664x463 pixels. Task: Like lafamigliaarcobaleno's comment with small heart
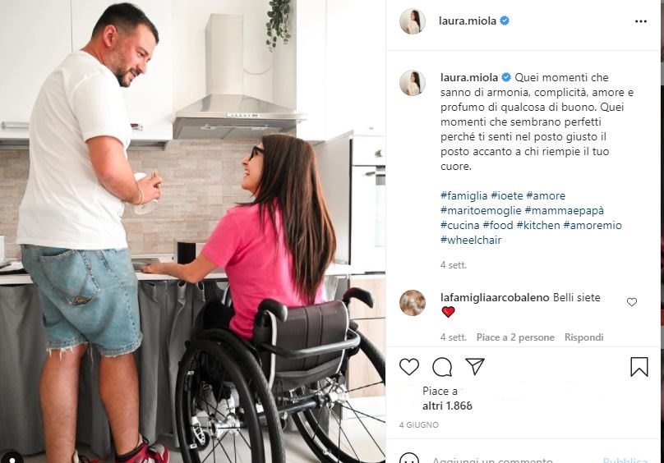(x=632, y=302)
